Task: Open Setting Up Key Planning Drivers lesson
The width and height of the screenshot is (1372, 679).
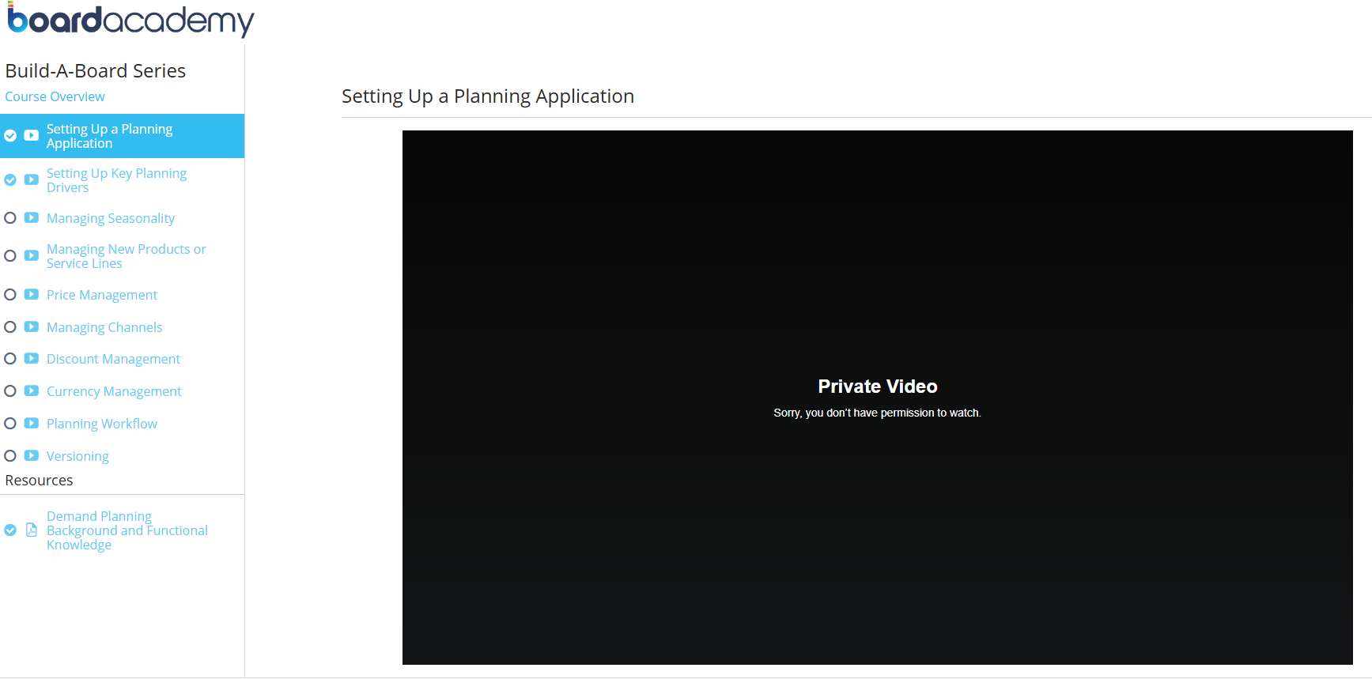Action: point(116,180)
